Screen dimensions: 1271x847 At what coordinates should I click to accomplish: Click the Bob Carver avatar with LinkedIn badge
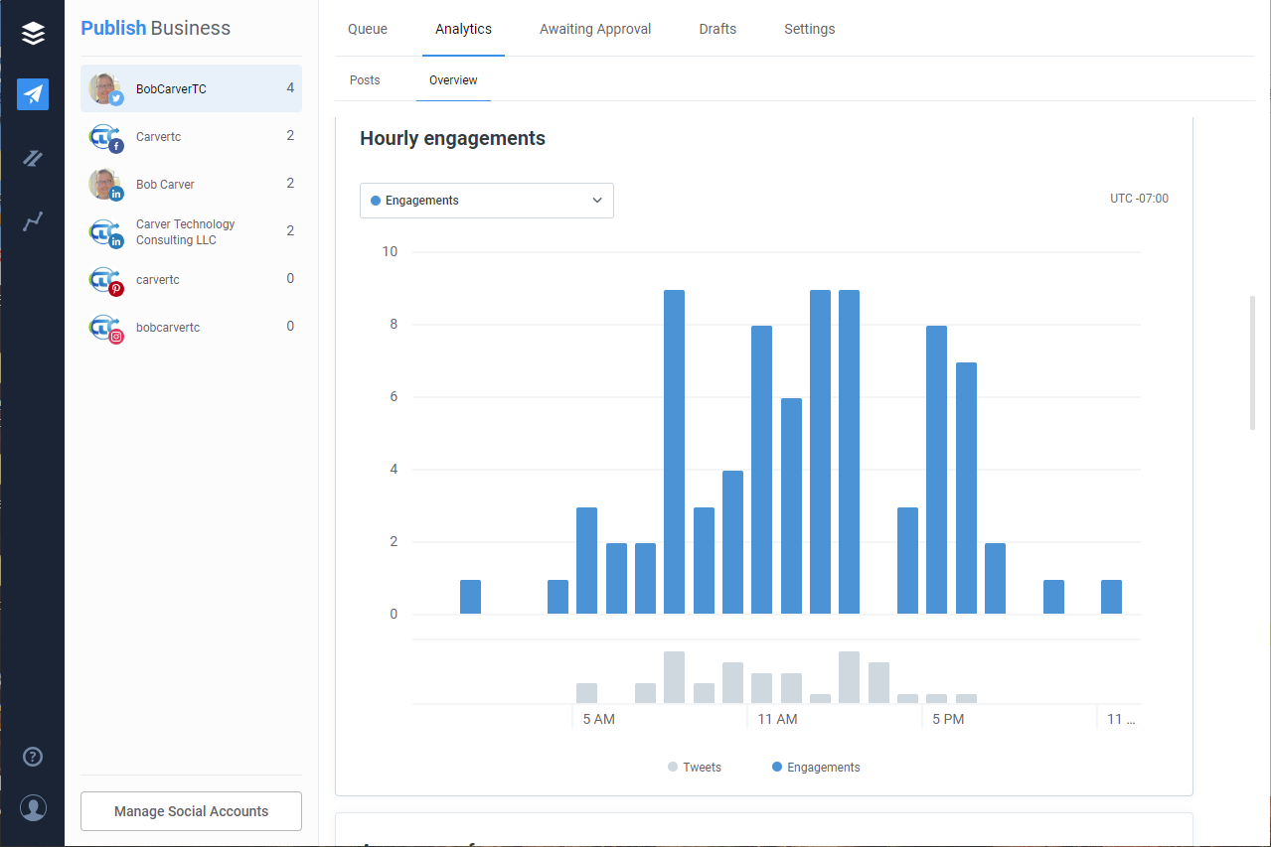[x=105, y=185]
